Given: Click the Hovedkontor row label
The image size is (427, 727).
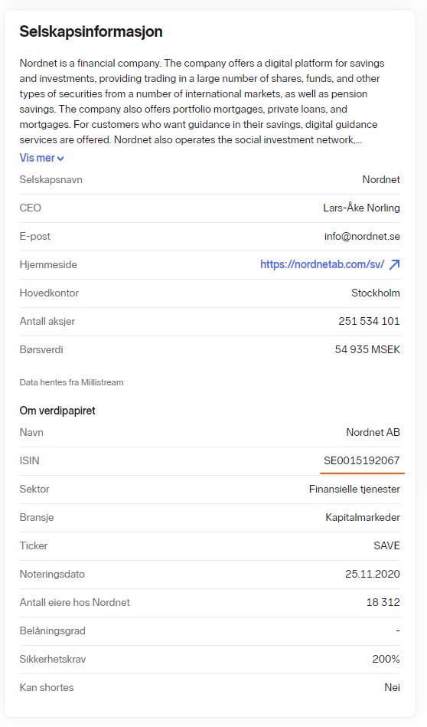Looking at the screenshot, I should tap(49, 293).
